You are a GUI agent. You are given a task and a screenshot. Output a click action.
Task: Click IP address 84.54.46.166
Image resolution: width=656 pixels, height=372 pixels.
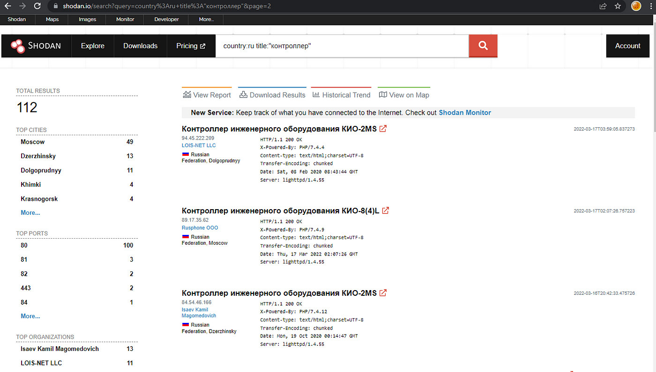pyautogui.click(x=197, y=302)
